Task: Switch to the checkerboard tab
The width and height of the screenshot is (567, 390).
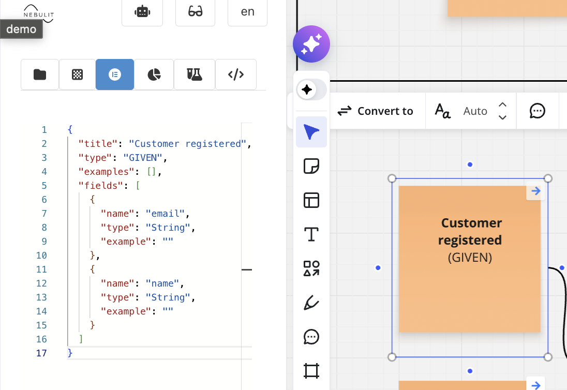Action: tap(77, 74)
